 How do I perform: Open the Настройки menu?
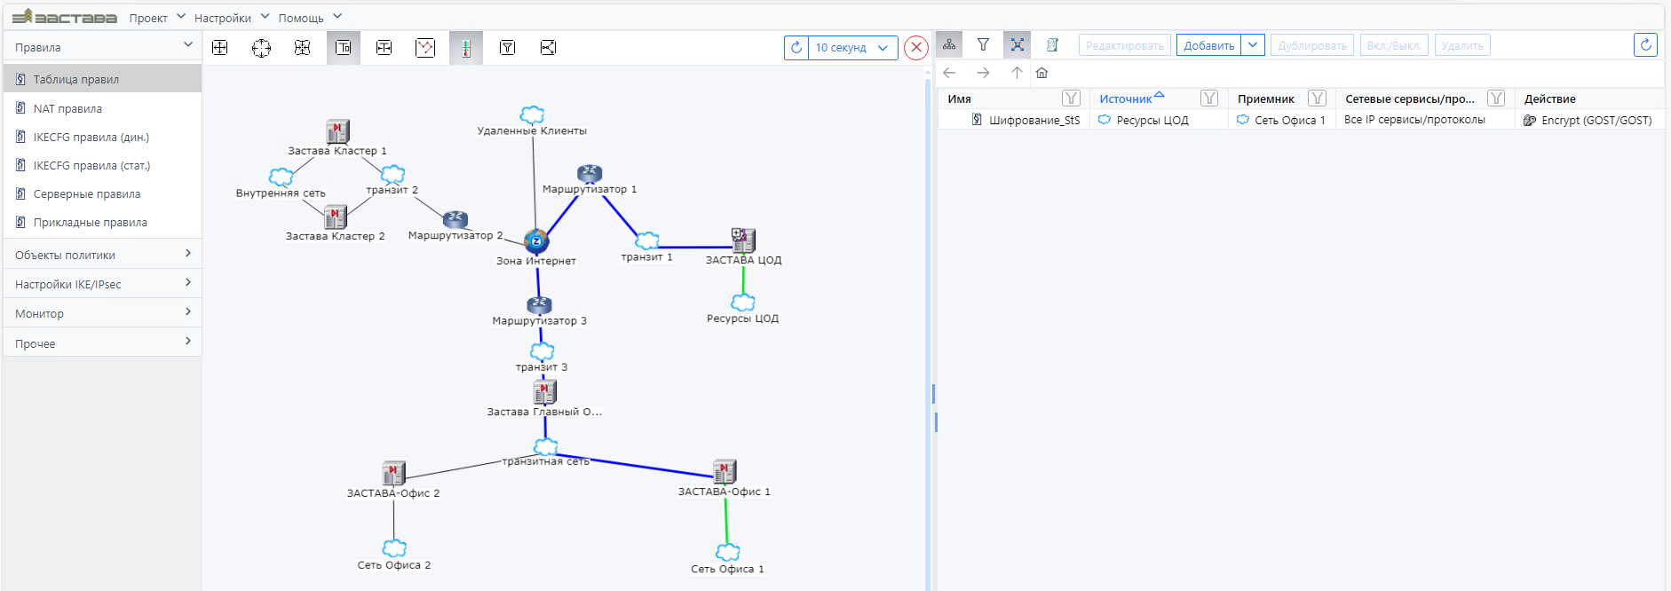pos(232,18)
